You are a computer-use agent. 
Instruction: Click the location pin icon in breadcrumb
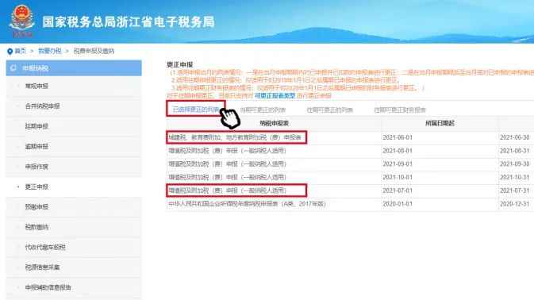tap(10, 52)
